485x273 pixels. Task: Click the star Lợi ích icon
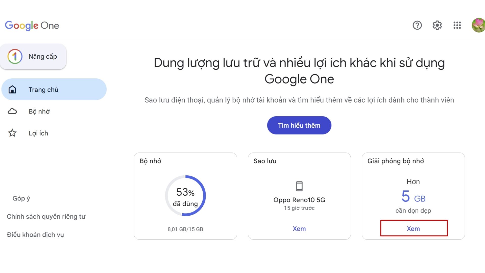coord(12,133)
